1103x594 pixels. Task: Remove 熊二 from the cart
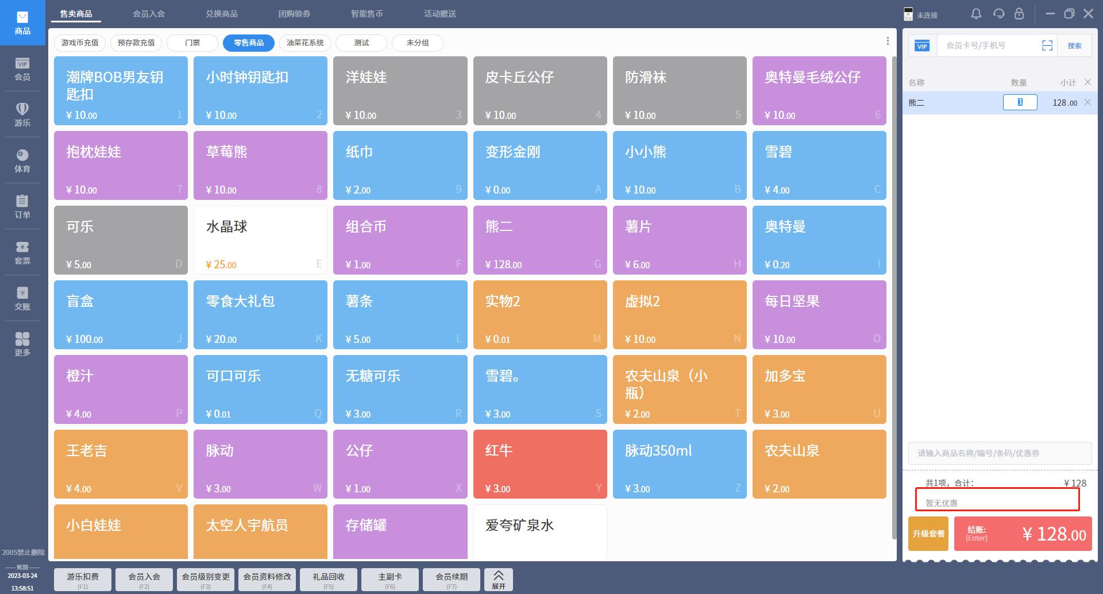click(1087, 102)
